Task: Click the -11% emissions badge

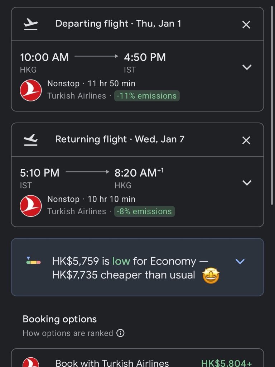Action: coord(147,96)
